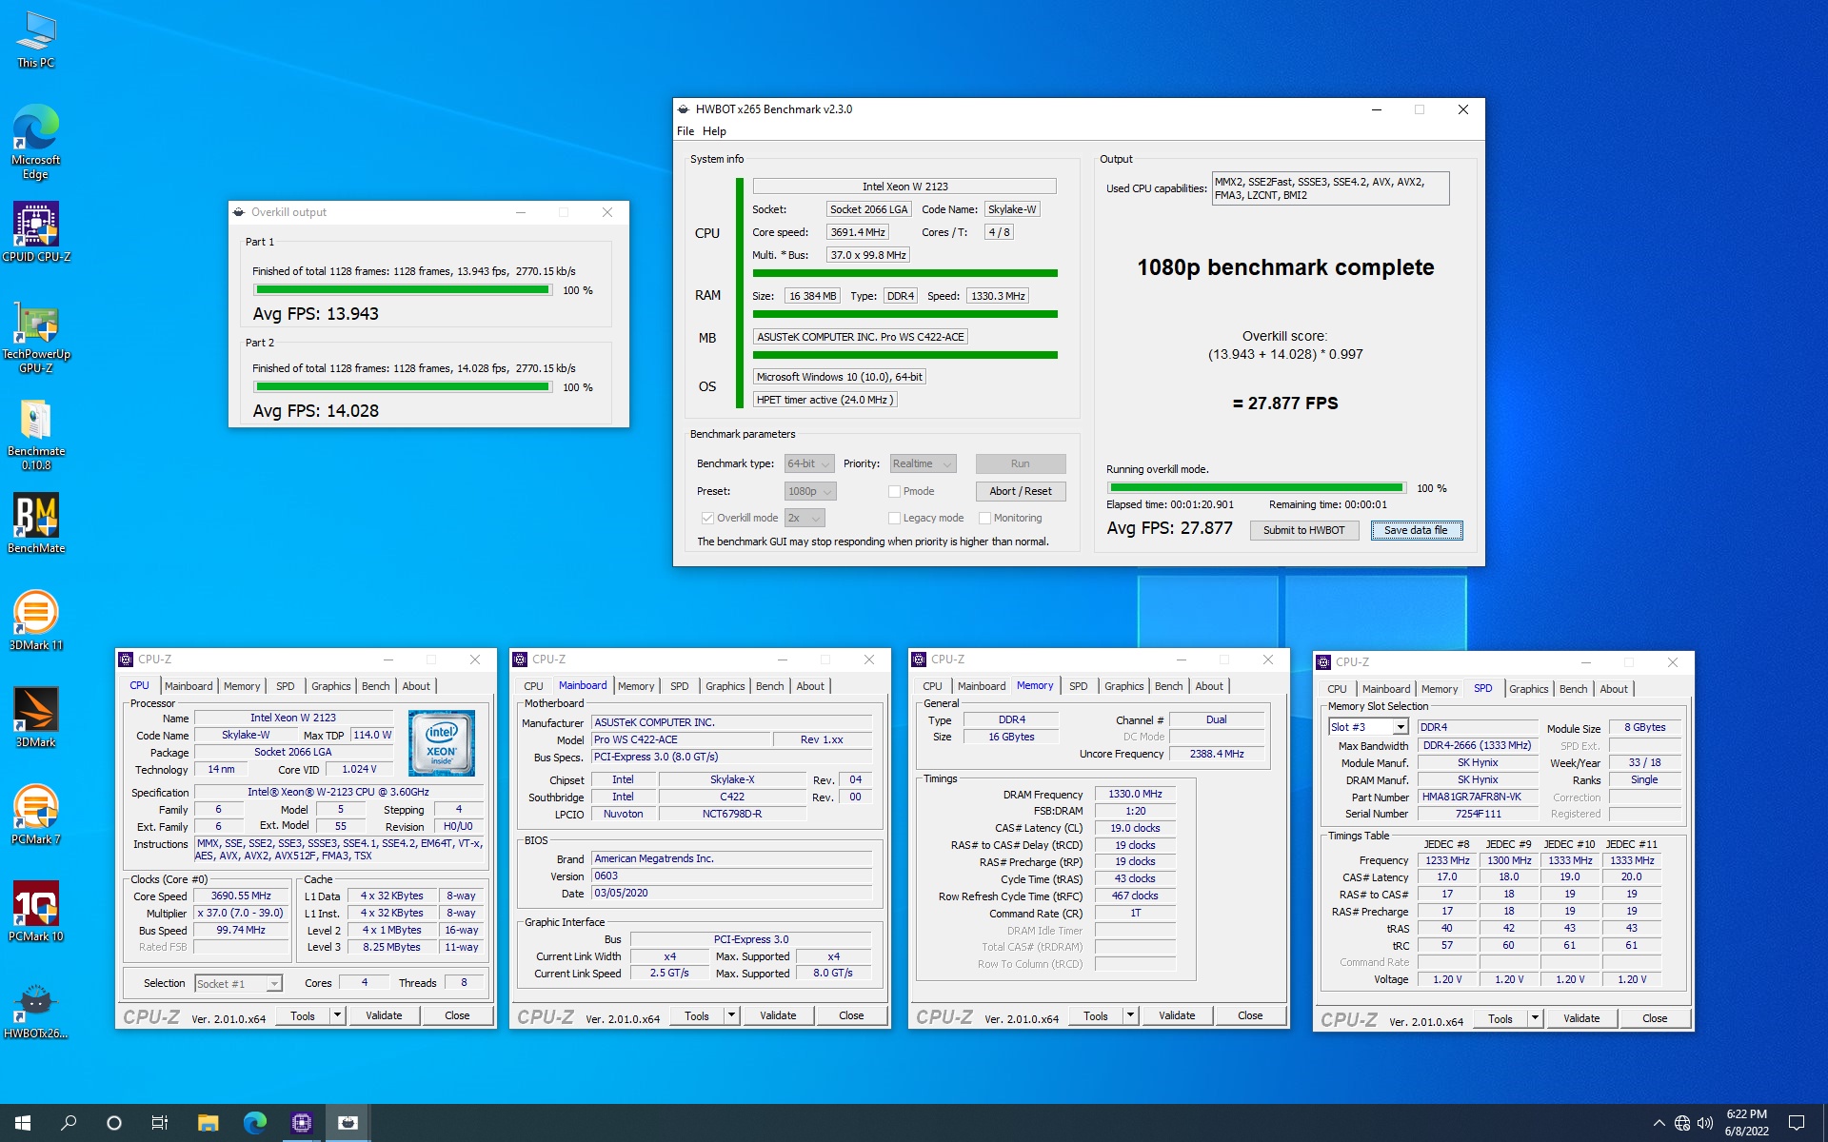Click Abort / Reset button
The image size is (1828, 1142).
(1020, 491)
